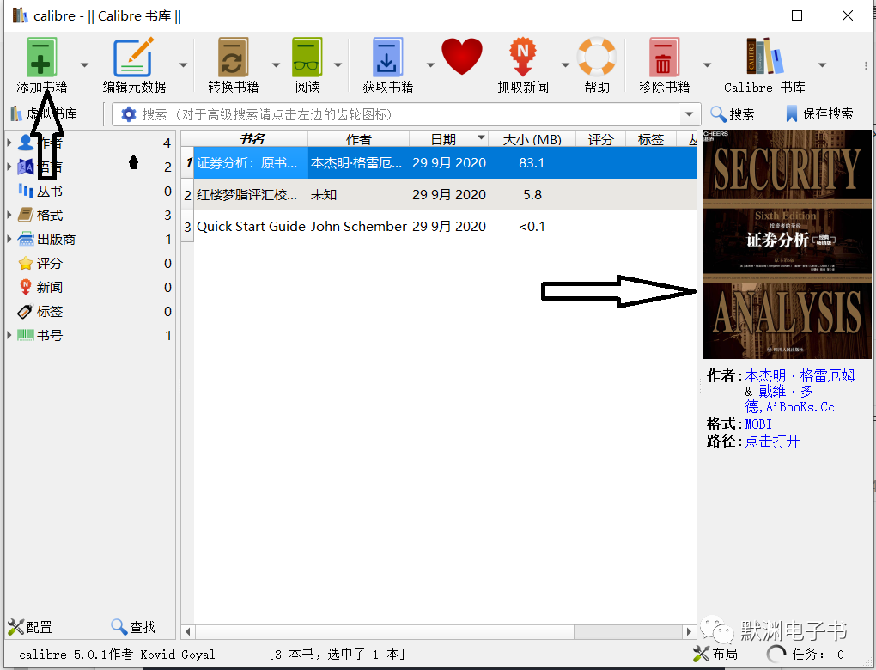
Task: Click the 添加书籍 add books icon
Action: coord(42,57)
